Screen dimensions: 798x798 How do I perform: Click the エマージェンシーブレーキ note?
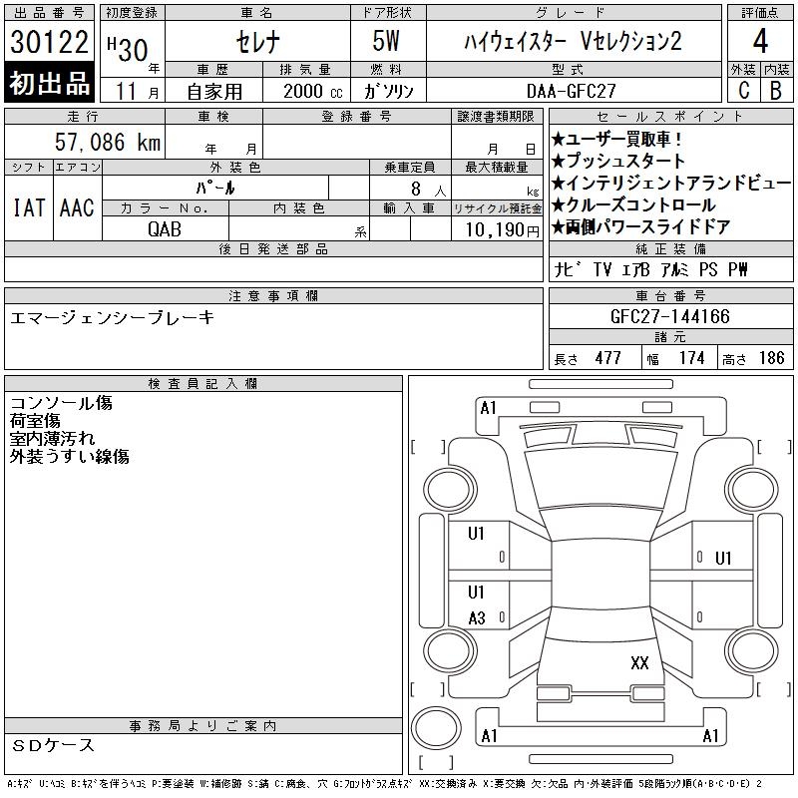tap(112, 317)
